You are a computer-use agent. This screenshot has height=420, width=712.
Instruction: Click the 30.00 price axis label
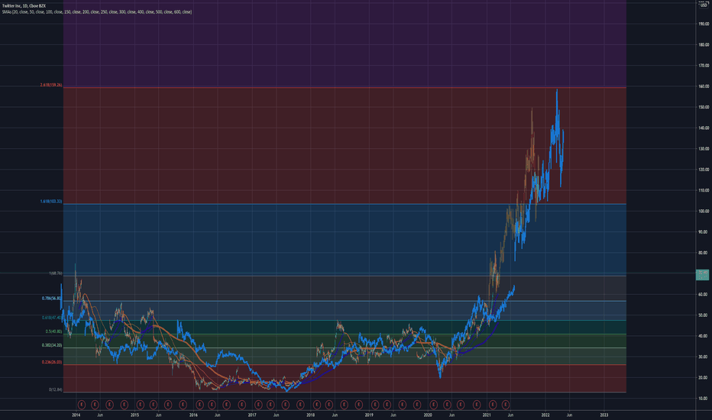(704, 357)
